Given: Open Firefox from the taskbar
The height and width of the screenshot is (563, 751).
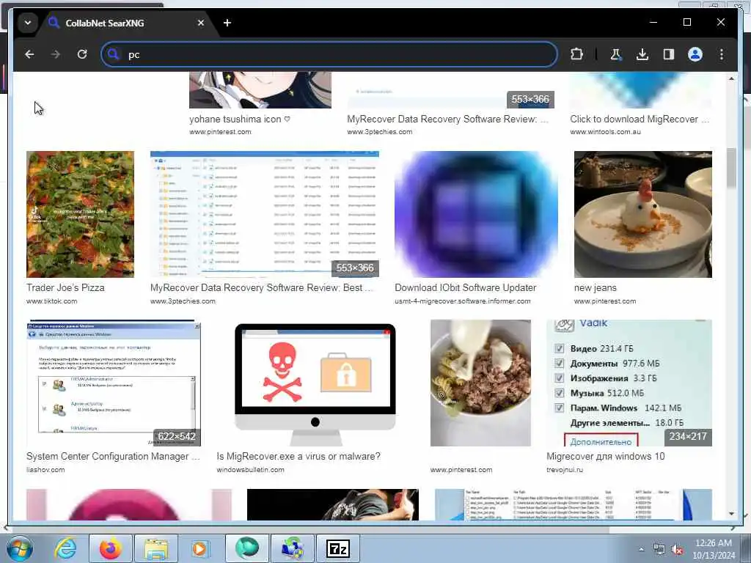Looking at the screenshot, I should click(111, 548).
